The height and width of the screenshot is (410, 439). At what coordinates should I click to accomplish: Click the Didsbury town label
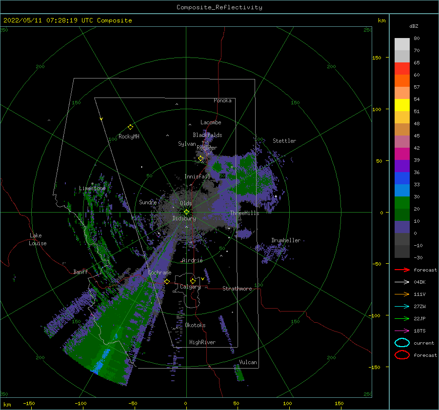pyautogui.click(x=184, y=218)
